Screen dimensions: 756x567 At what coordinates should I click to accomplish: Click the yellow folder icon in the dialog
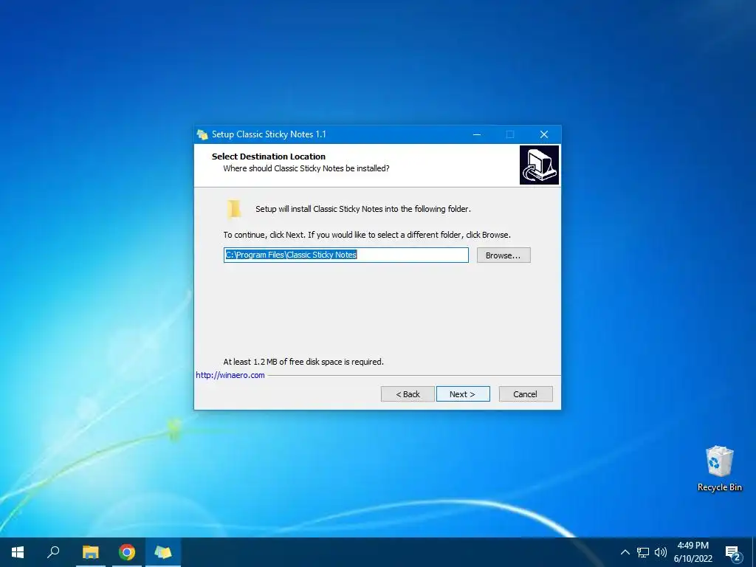234,209
